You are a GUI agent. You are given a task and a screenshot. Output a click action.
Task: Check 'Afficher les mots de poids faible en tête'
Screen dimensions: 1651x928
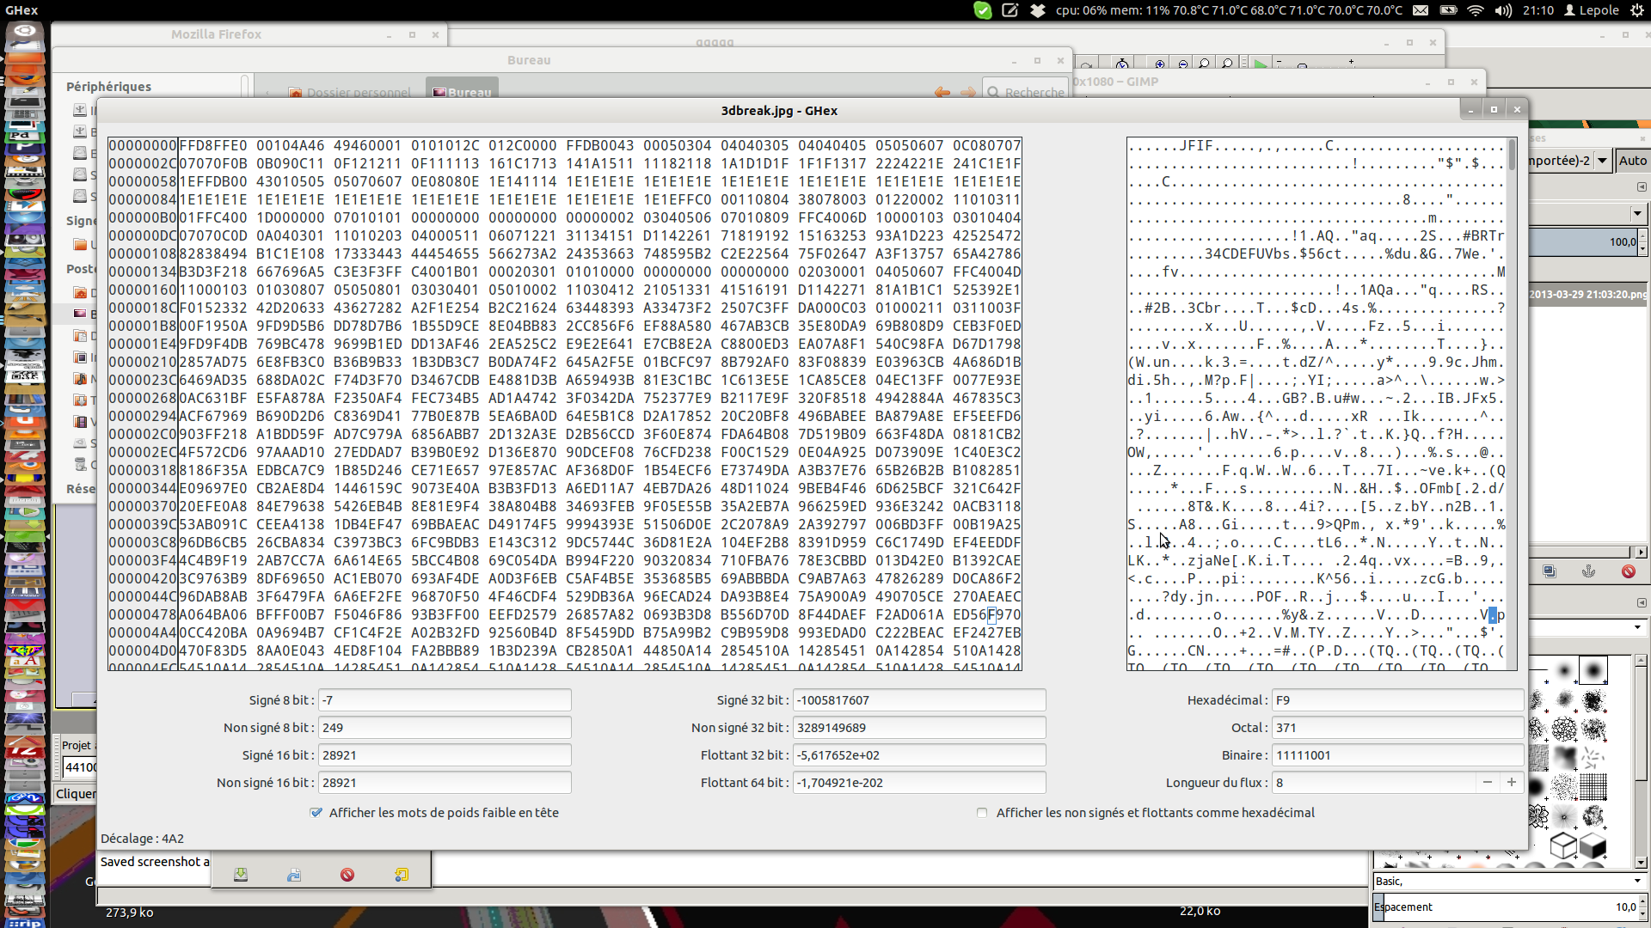click(x=316, y=813)
